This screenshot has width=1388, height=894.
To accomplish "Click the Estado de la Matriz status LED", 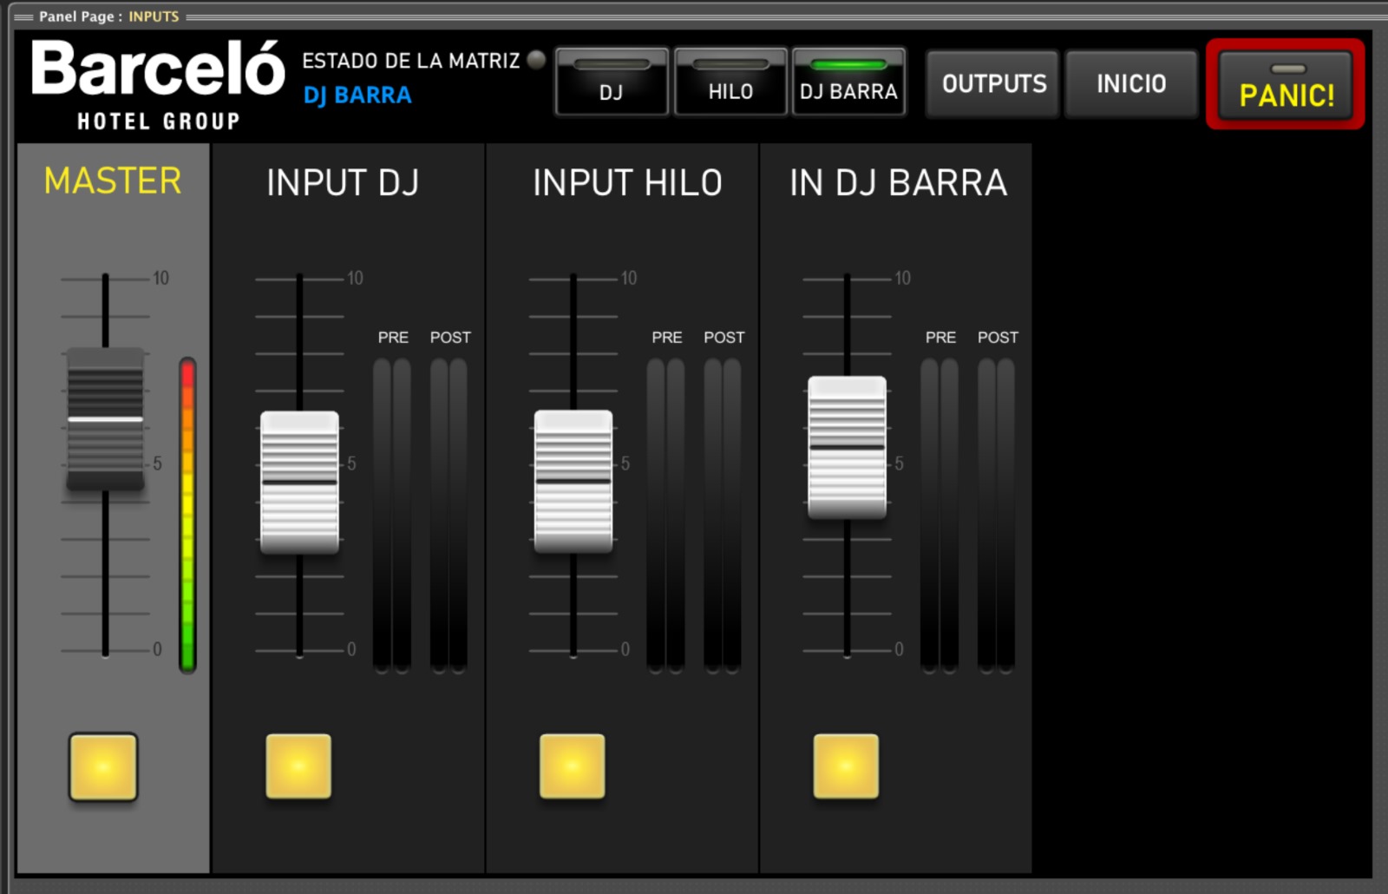I will coord(537,60).
